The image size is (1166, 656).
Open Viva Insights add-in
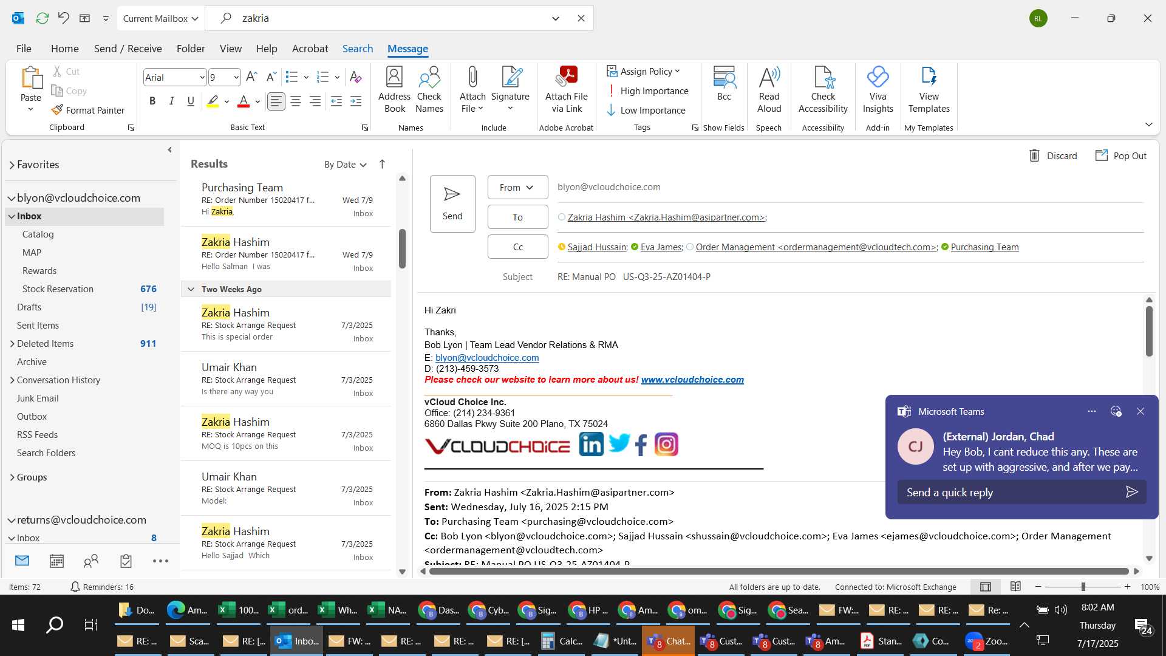878,90
